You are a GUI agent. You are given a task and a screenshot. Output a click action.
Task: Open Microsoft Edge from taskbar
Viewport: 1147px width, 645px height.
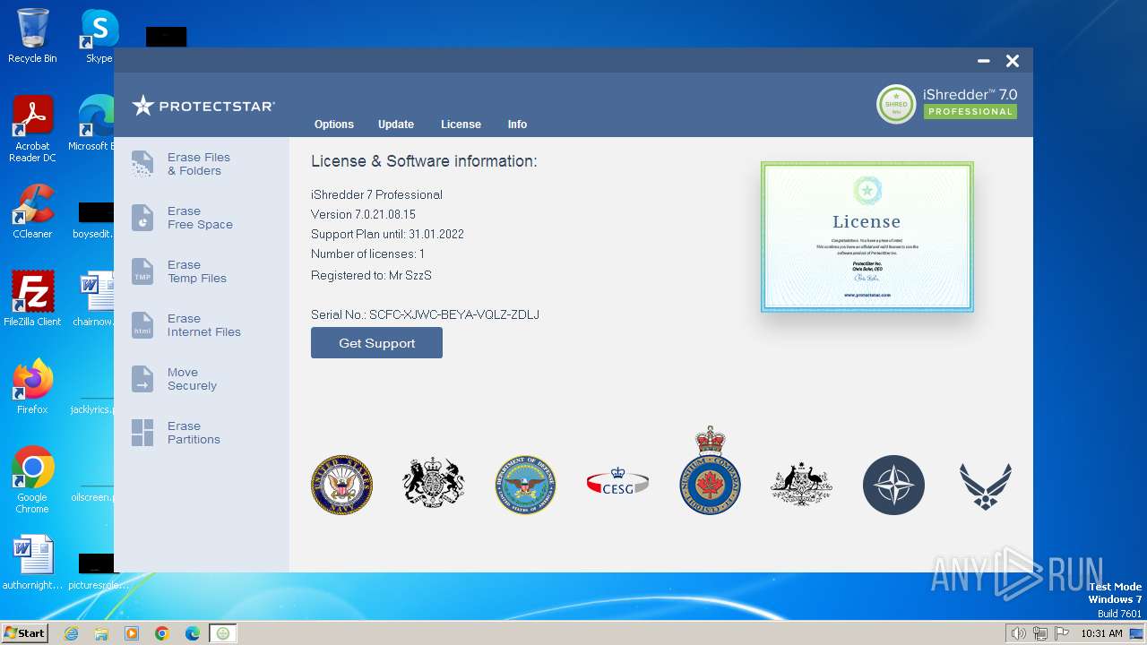click(x=193, y=633)
